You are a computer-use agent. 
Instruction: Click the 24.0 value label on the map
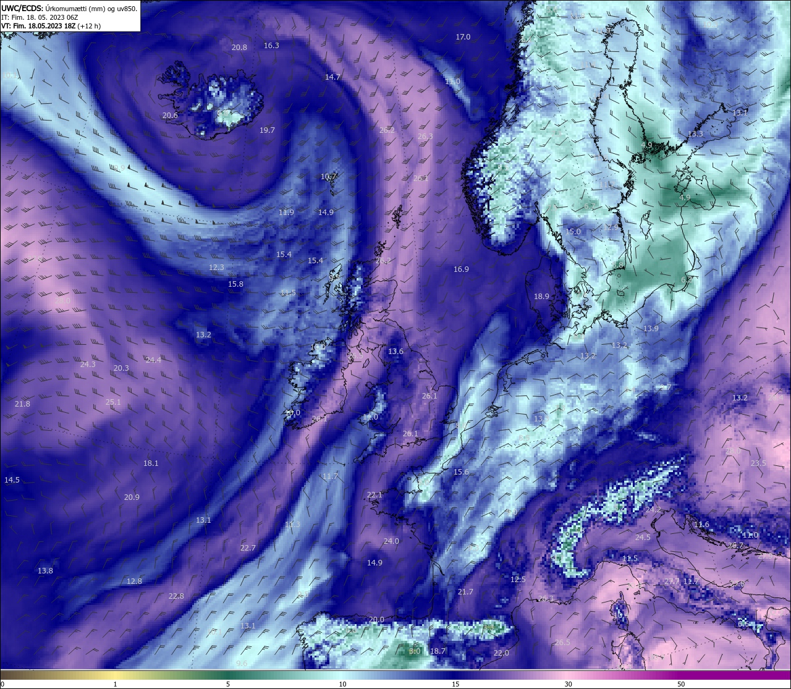391,541
